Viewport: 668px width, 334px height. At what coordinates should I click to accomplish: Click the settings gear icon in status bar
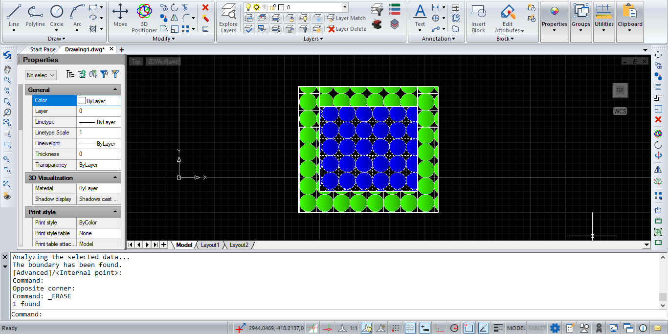(555, 328)
